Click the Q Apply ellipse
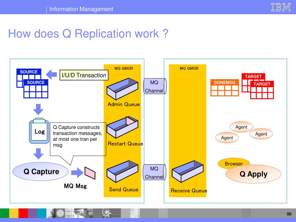Viewport: 296px width, 222px height. coord(253,174)
